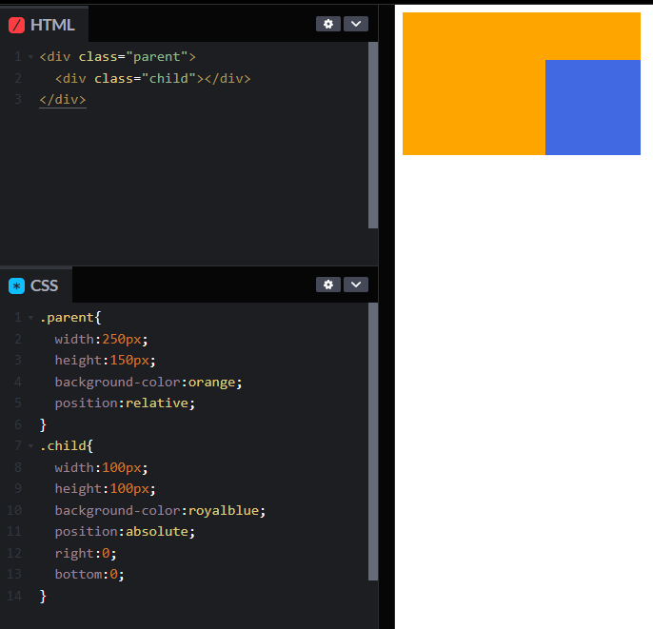This screenshot has height=629, width=653.
Task: Collapse the .child rule fold arrow
Action: pos(30,446)
